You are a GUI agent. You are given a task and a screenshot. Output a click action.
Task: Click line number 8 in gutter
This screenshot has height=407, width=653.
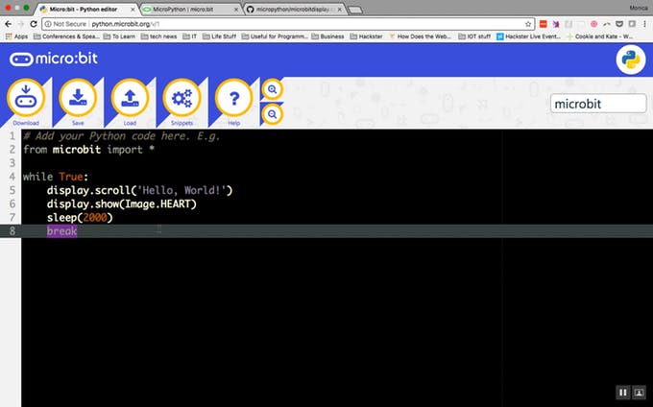coord(12,231)
